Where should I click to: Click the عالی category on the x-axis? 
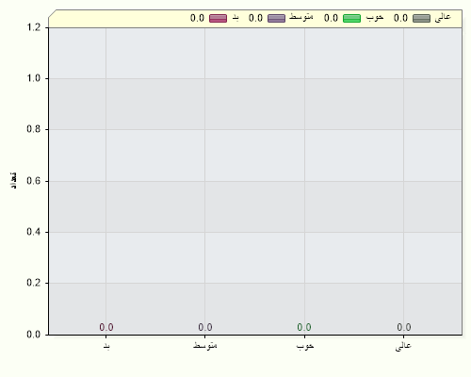403,346
